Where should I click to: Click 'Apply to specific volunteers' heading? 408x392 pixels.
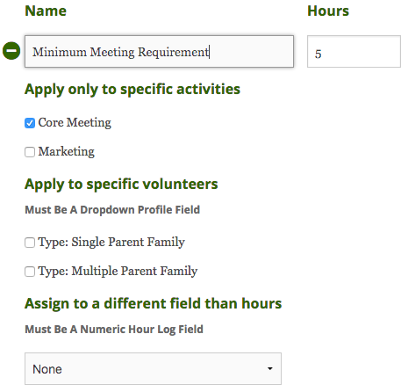121,185
